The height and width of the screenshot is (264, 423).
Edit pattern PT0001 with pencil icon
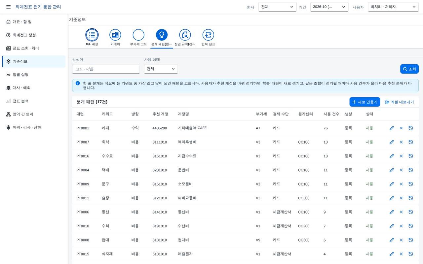[392, 128]
